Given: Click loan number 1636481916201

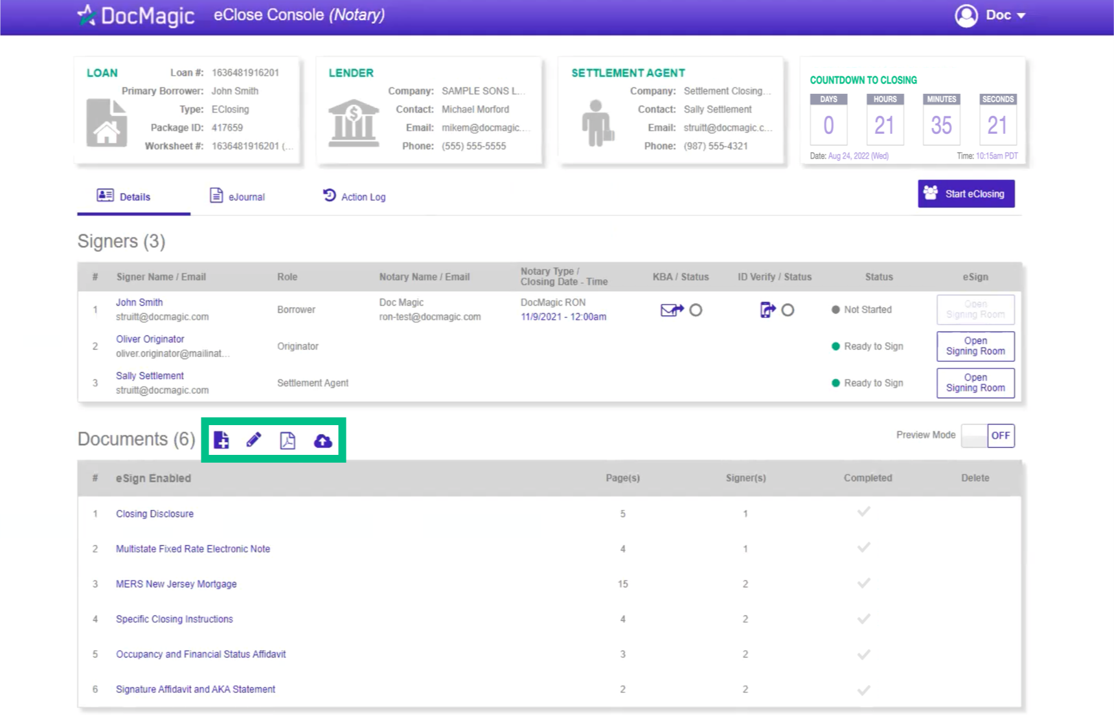Looking at the screenshot, I should [x=245, y=72].
